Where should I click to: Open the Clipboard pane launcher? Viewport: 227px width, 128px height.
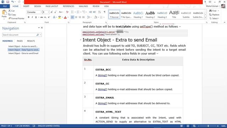click(25, 22)
